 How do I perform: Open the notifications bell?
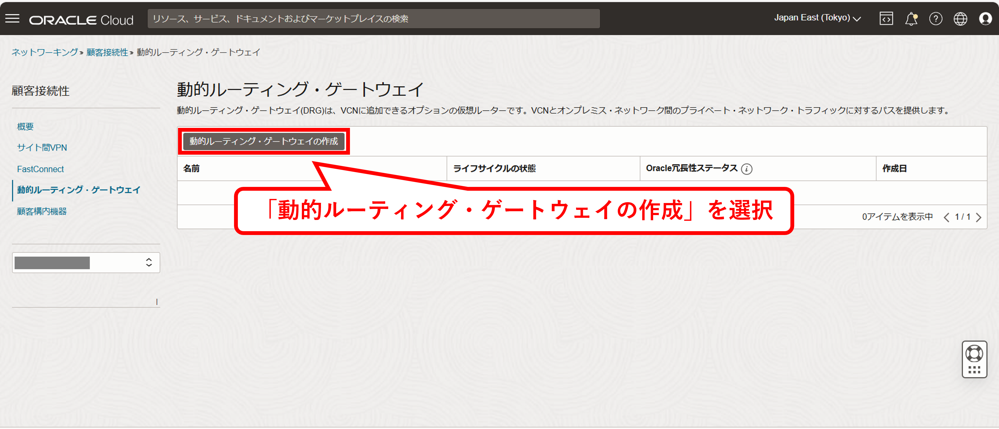click(x=911, y=19)
